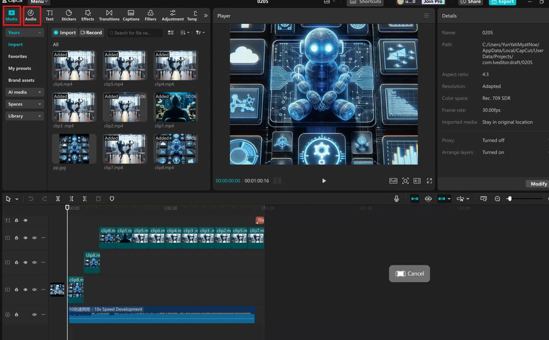The width and height of the screenshot is (549, 340).
Task: Click the Redo arrow
Action: pos(44,199)
